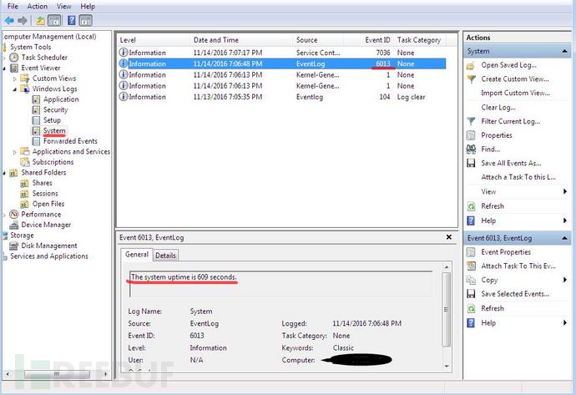This screenshot has width=576, height=395.
Task: Click the Back arrow toolbar icon
Action: click(9, 20)
